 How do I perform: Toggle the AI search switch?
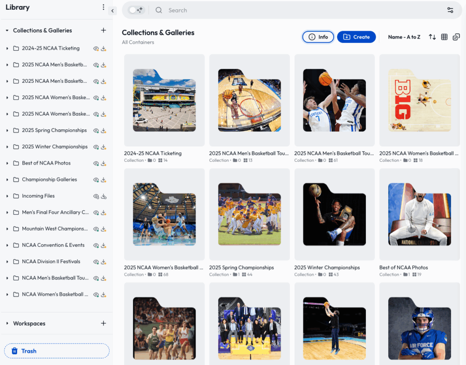coord(136,10)
